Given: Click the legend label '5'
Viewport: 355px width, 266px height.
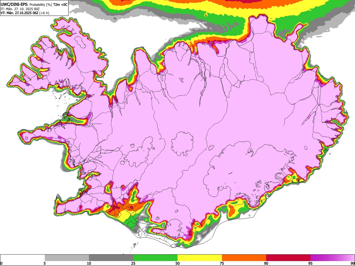Looking at the screenshot, I should [45, 264].
